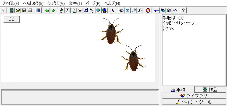Open the ヘルプ(H) menu
The width and height of the screenshot is (227, 106).
pos(112,3)
